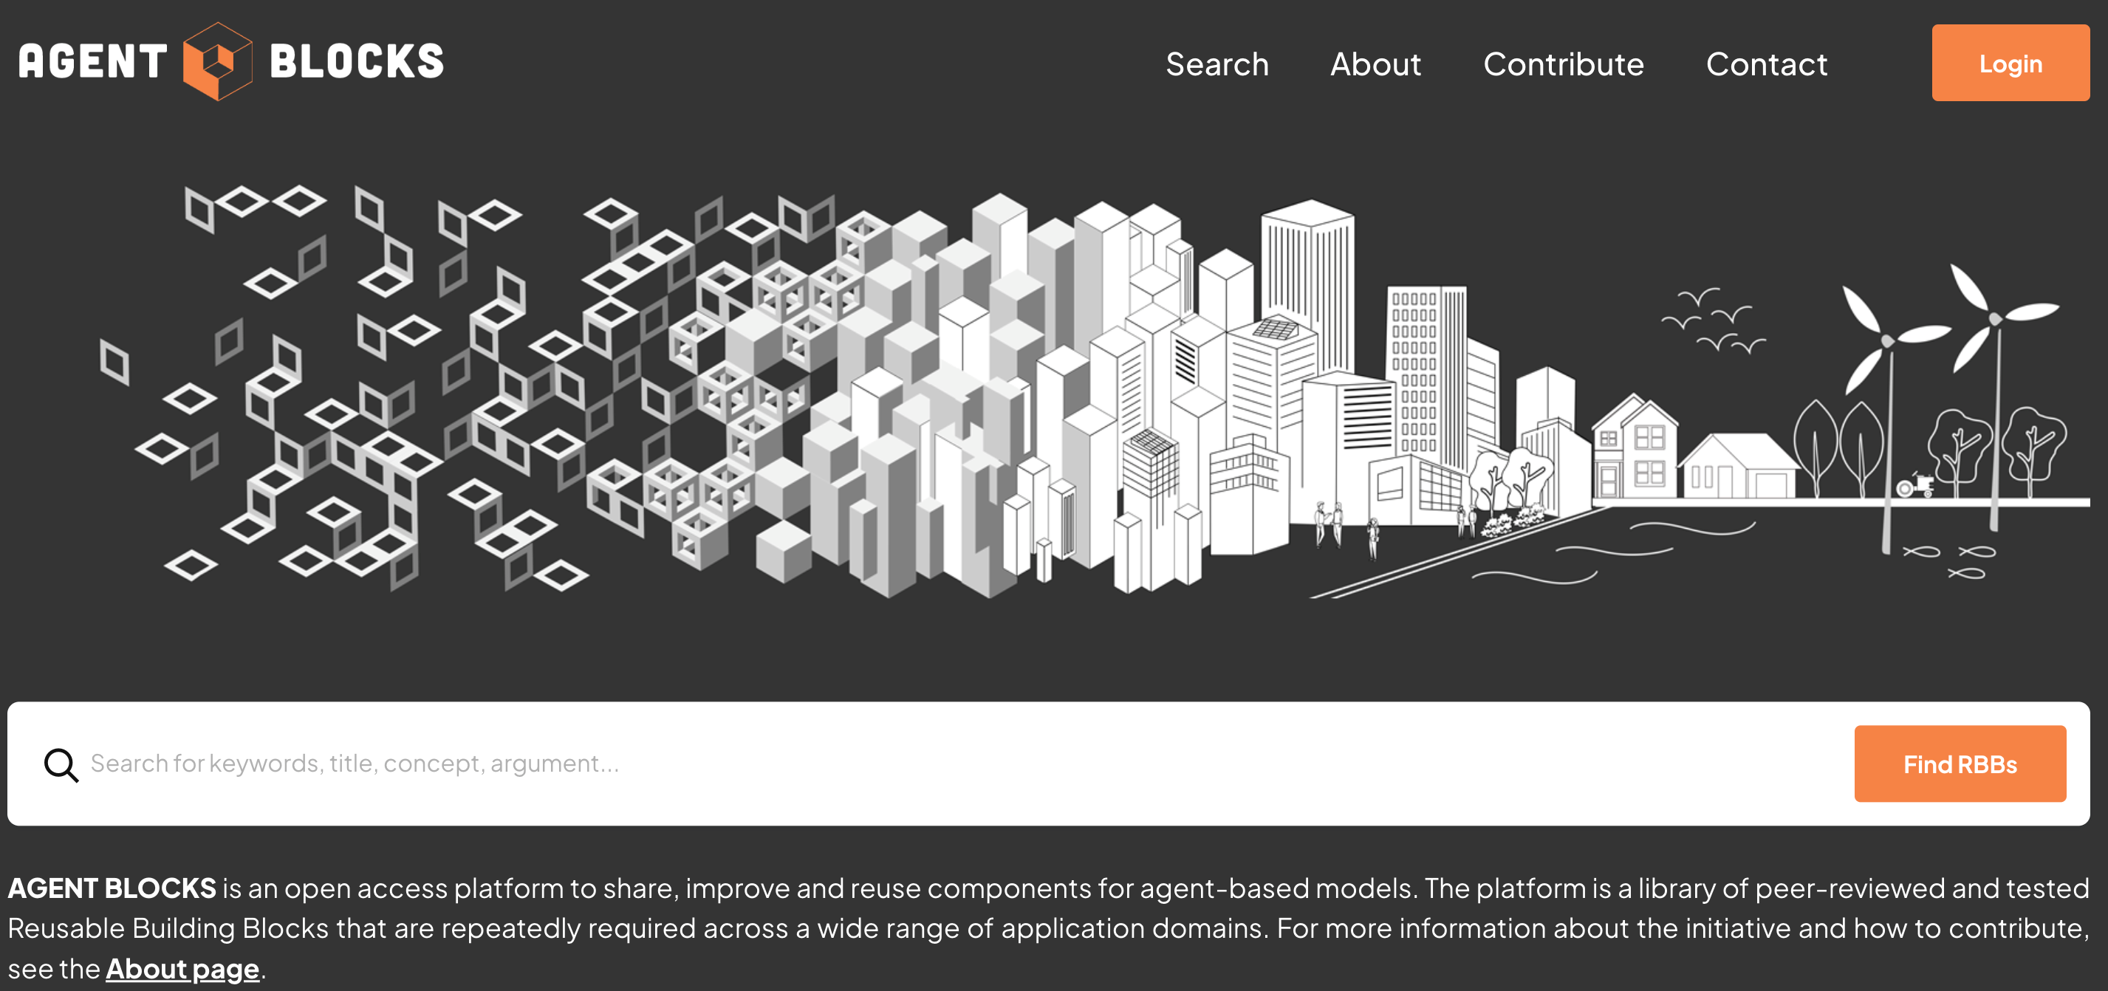Screen dimensions: 2108x991
Task: Click the BLOCKS word in the logo
Action: coord(357,62)
